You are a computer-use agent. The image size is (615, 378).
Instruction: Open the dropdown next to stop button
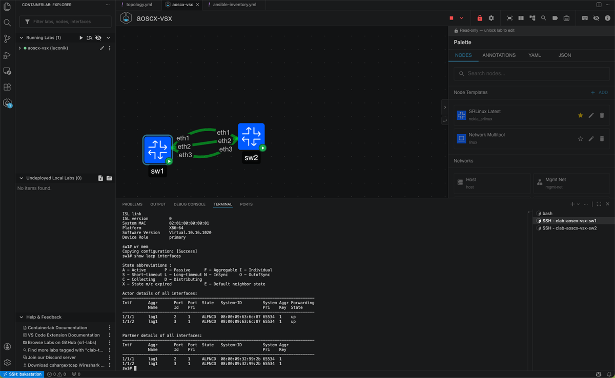[x=462, y=18]
